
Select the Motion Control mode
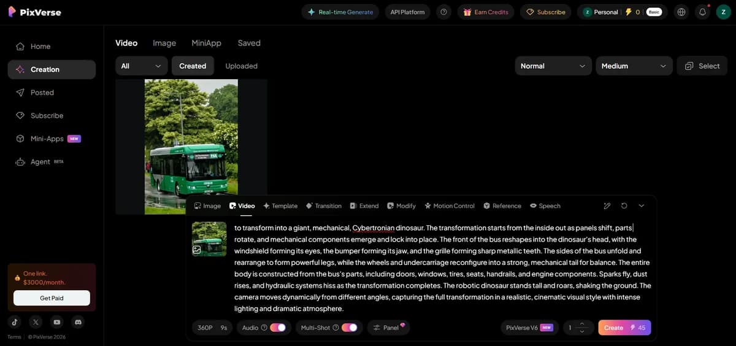coord(450,206)
